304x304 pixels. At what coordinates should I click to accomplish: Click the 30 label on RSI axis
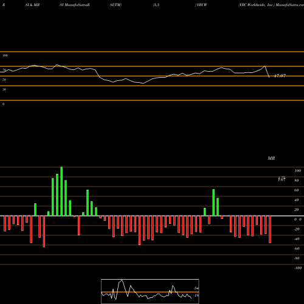click(x=4, y=89)
